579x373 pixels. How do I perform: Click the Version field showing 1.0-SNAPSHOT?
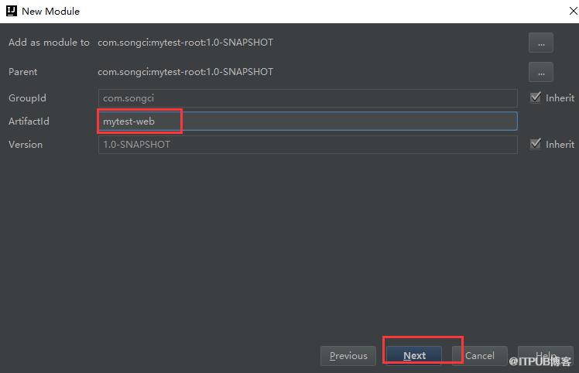(307, 145)
